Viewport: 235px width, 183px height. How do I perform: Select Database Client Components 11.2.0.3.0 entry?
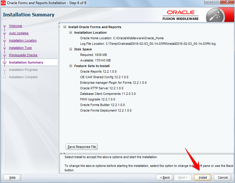pyautogui.click(x=108, y=94)
